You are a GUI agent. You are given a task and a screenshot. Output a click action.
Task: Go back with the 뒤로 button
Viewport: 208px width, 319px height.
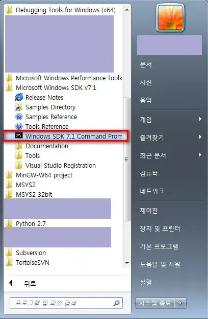(22, 283)
